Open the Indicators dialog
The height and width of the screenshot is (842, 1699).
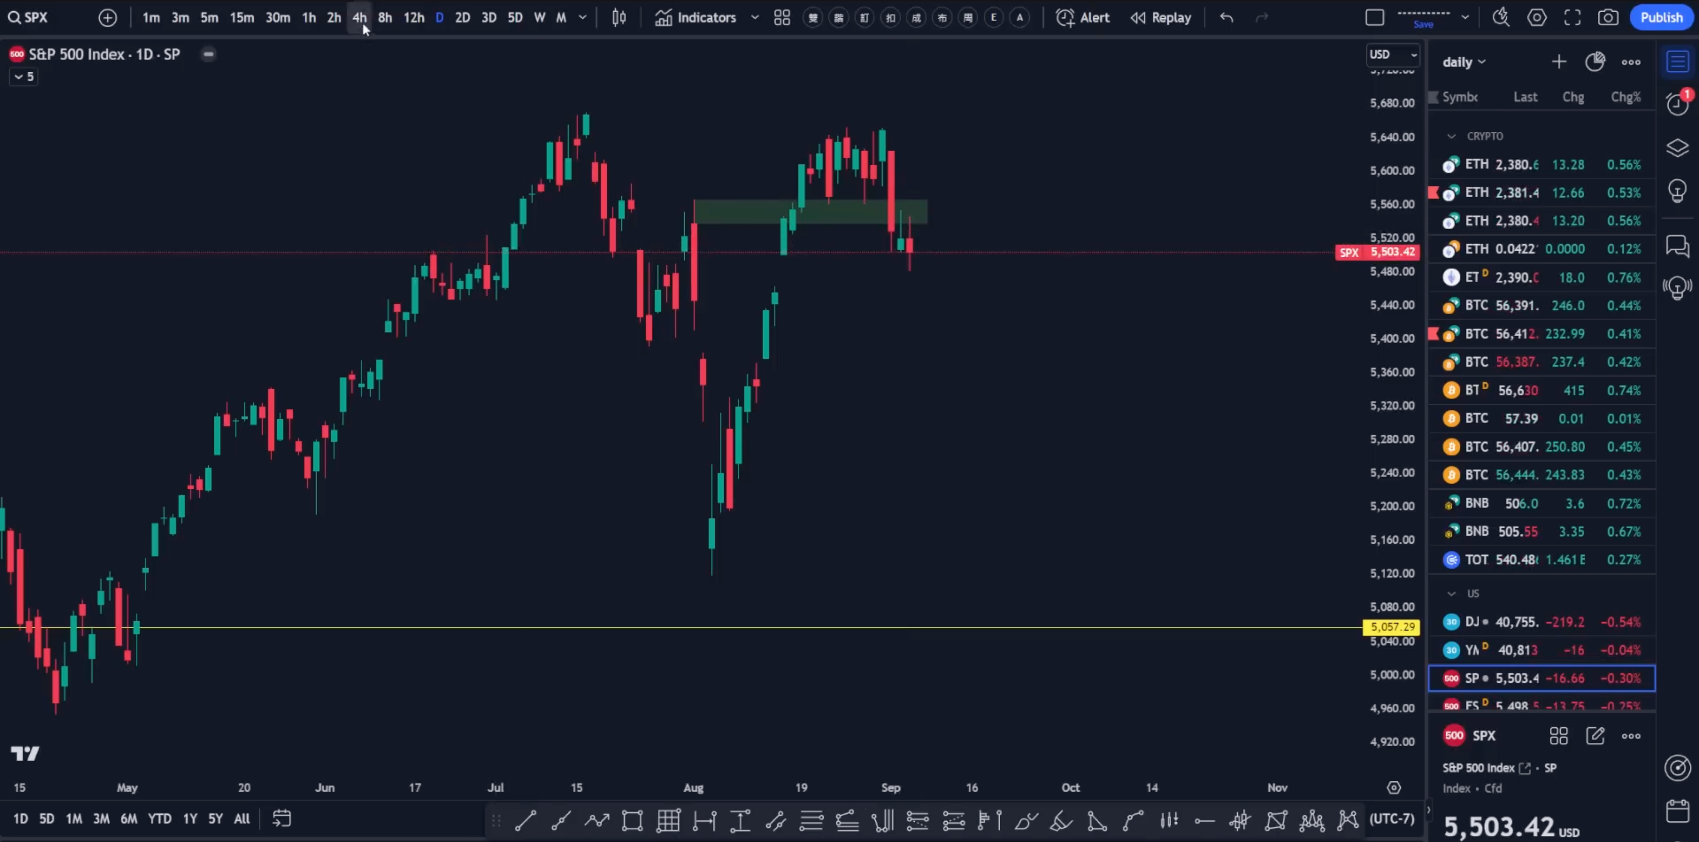coord(695,18)
